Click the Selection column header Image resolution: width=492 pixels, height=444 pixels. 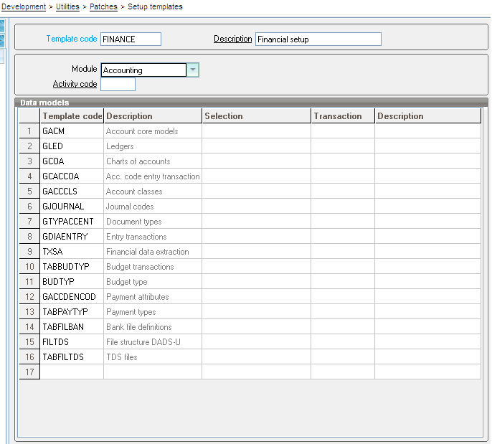pyautogui.click(x=256, y=115)
